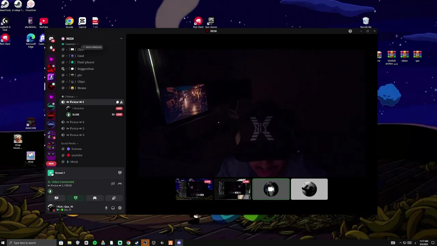Open User Settings gear icon
This screenshot has height=246, width=437.
(x=120, y=208)
